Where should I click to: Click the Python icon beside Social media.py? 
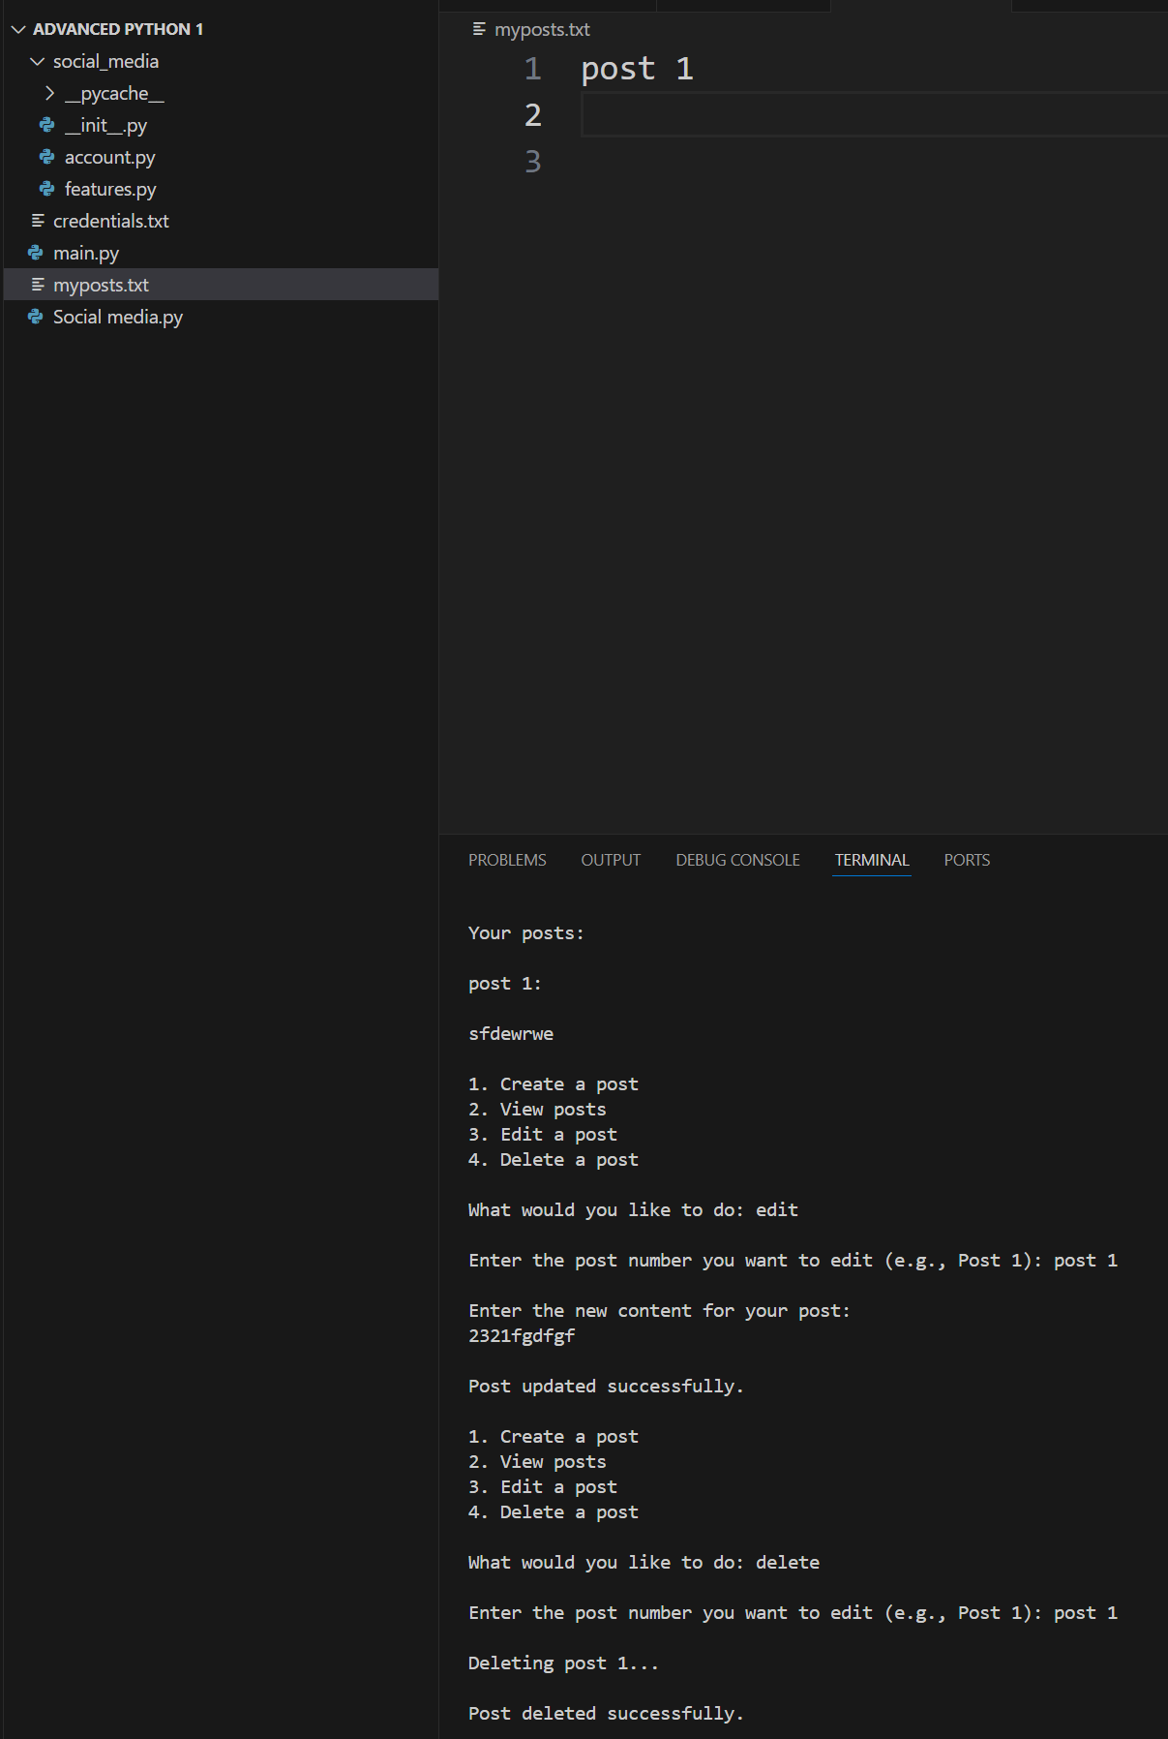[36, 317]
